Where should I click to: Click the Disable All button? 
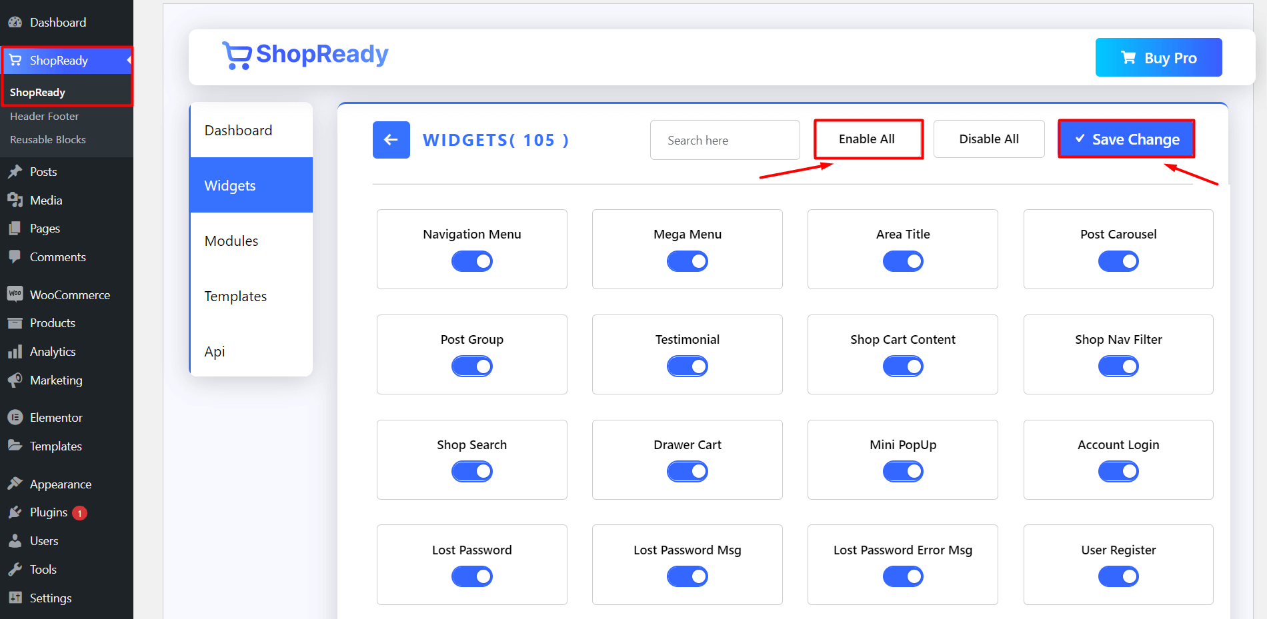pyautogui.click(x=989, y=139)
